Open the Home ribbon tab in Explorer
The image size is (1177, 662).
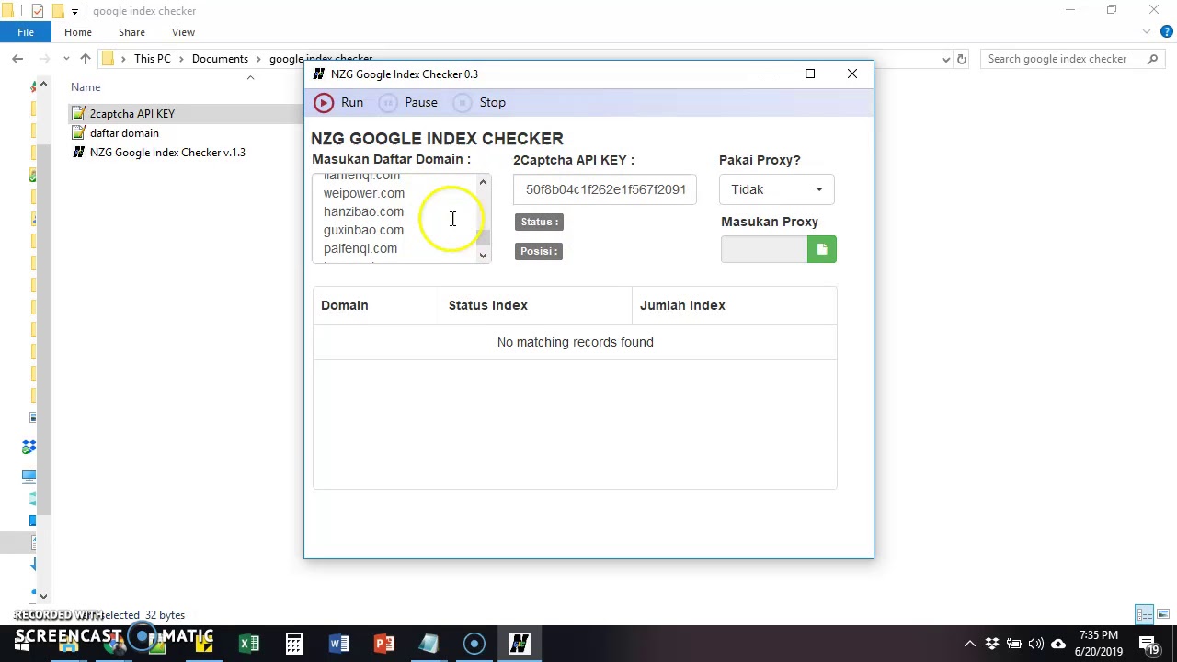pyautogui.click(x=78, y=32)
